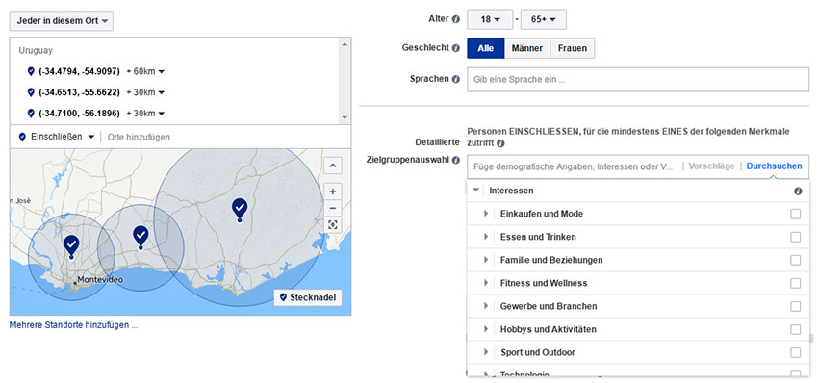Tick the Familie und Beziehungen checkbox
818x383 pixels.
(795, 260)
